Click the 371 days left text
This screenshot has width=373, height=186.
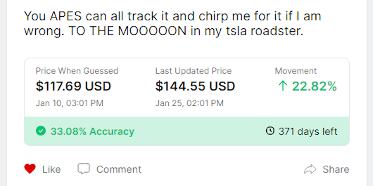pyautogui.click(x=308, y=131)
